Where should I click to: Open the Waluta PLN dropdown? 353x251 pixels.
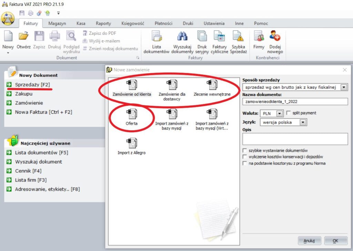click(279, 113)
